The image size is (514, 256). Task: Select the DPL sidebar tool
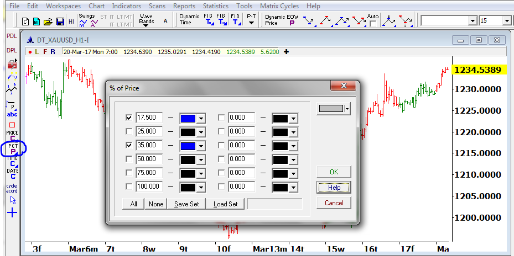[x=12, y=50]
